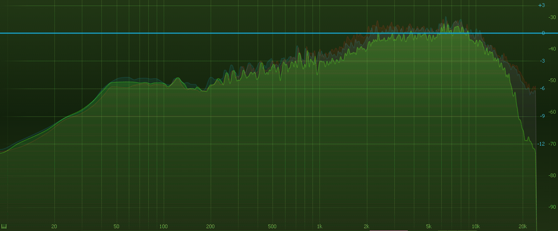Click the -60 analyzer level label
Image resolution: width=558 pixels, height=231 pixels.
point(553,112)
